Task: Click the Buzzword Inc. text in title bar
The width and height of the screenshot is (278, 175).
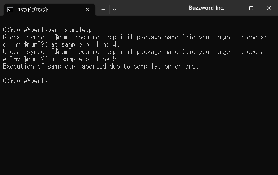Action: pos(207,8)
